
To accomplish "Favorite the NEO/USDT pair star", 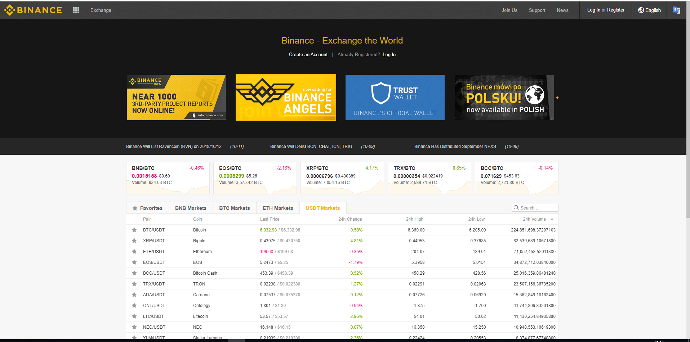I will coord(134,327).
